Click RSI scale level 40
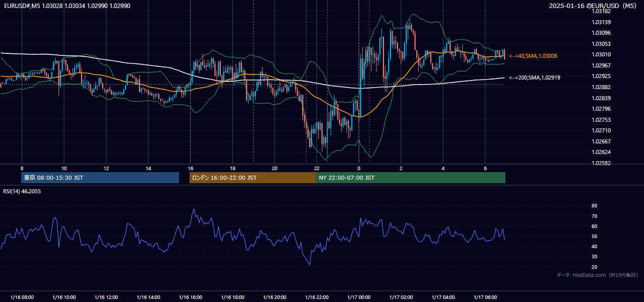644x302 pixels. tap(595, 246)
